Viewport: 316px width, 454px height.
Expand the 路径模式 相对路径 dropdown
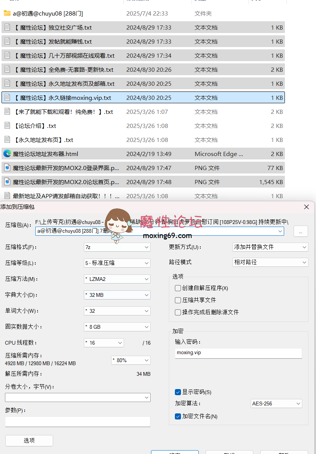point(270,262)
